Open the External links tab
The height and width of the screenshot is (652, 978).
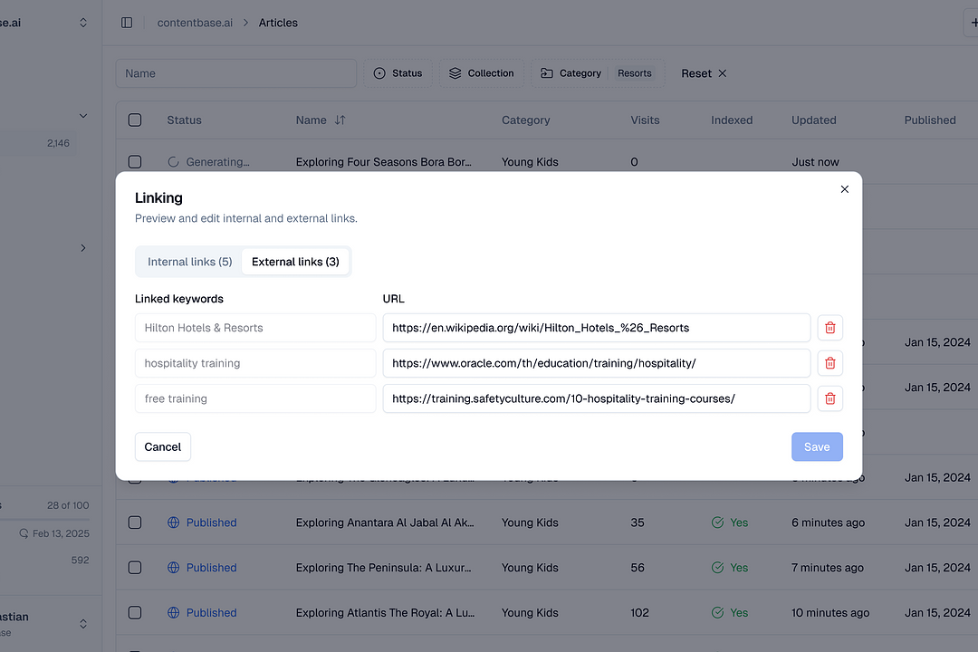click(295, 261)
